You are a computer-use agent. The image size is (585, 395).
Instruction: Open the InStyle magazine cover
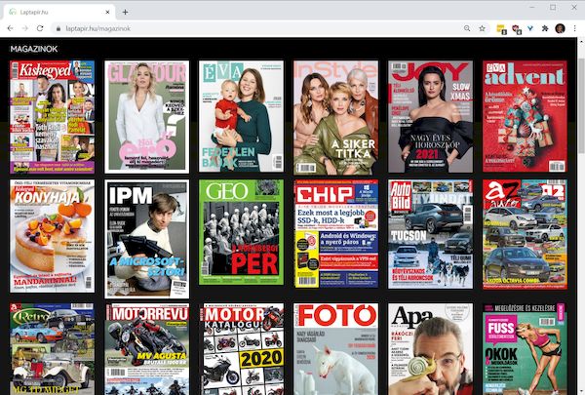pyautogui.click(x=335, y=118)
